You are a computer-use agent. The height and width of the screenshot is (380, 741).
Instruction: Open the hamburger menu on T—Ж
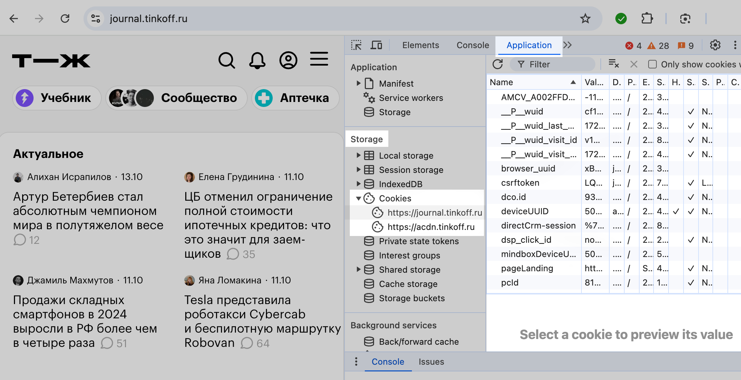(319, 59)
